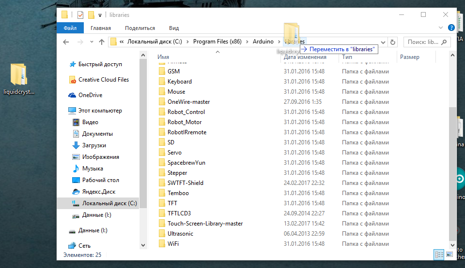The image size is (465, 268).
Task: Open Загрузки in sidebar
Action: tap(94, 145)
